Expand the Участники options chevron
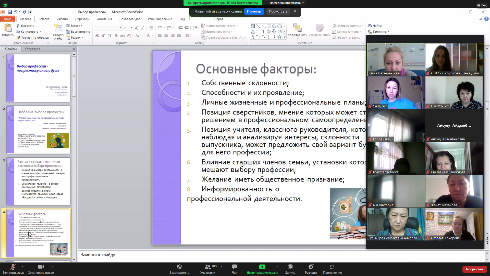Viewport: 490px width, 276px height. tap(221, 267)
